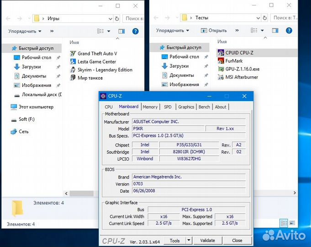Screen dimensions: 311x247
Task: Switch to the SPD tab
Action: click(168, 107)
